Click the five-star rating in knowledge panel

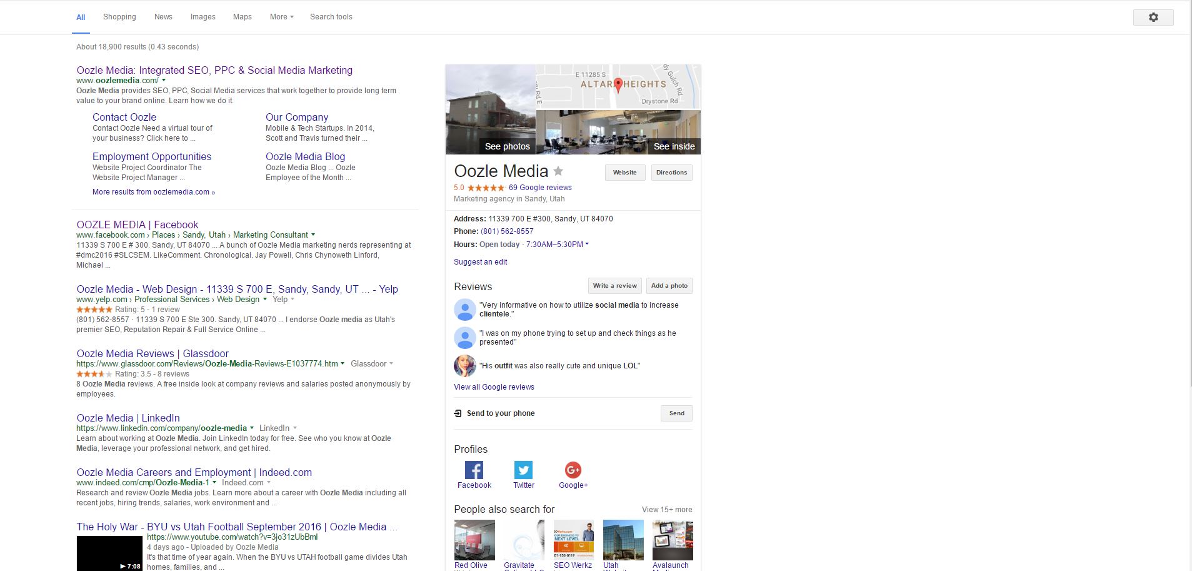point(486,188)
